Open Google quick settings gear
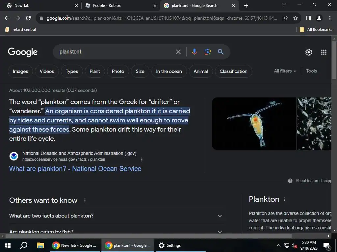This screenshot has height=252, width=337. (x=309, y=52)
